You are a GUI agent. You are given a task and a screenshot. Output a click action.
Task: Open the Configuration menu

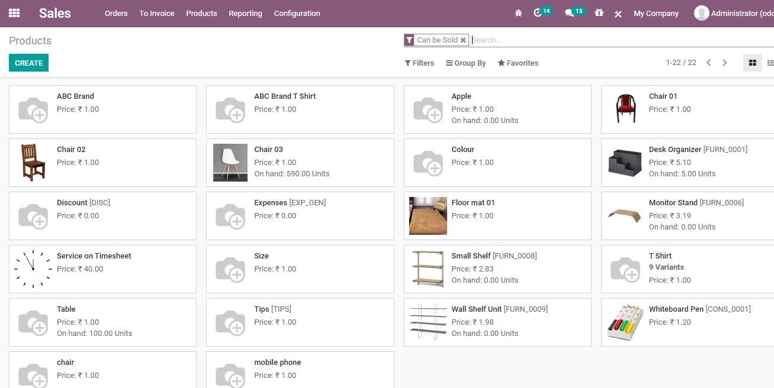(x=297, y=13)
